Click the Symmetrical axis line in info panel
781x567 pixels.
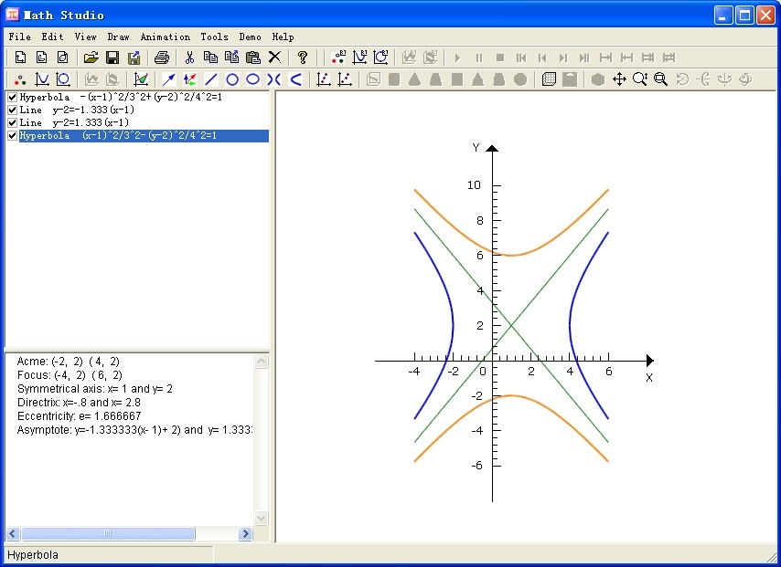point(94,388)
